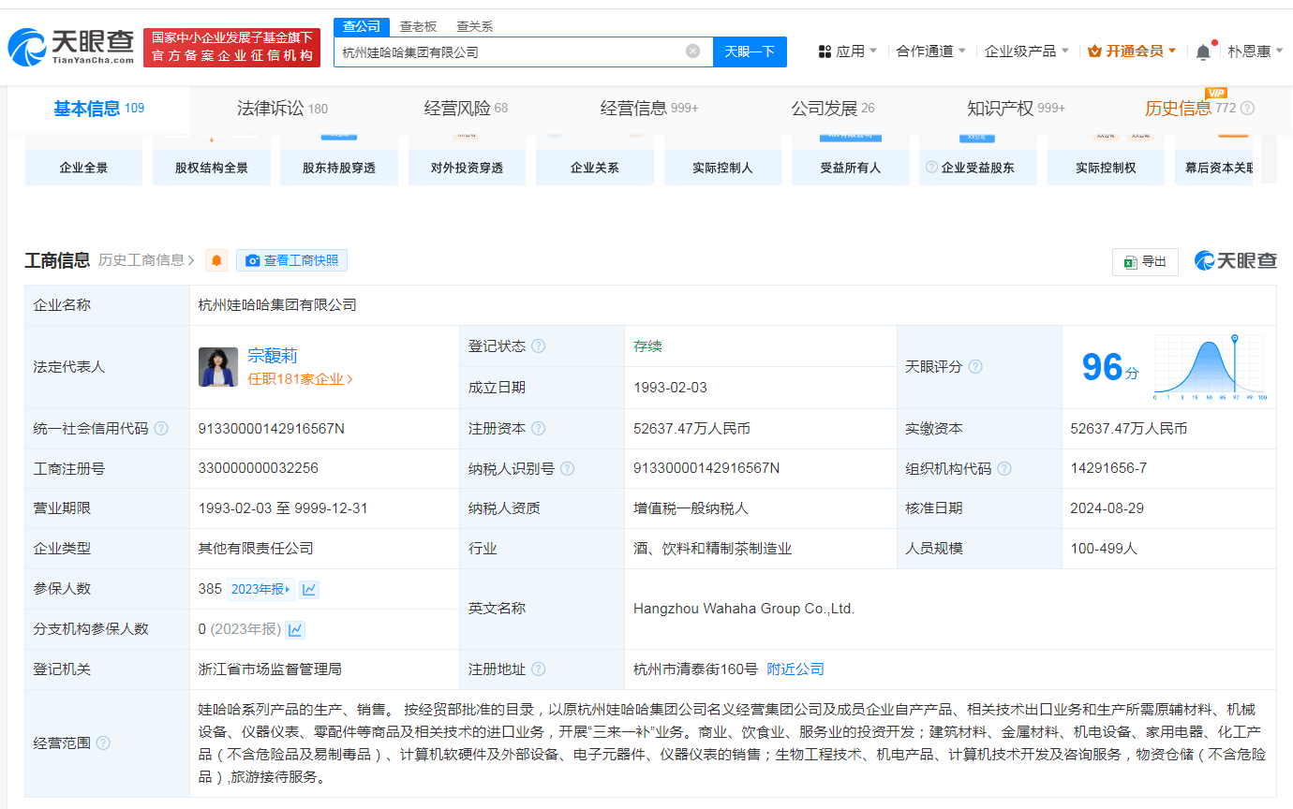Open the 股权结构全景 card
The width and height of the screenshot is (1293, 809).
coord(212,161)
